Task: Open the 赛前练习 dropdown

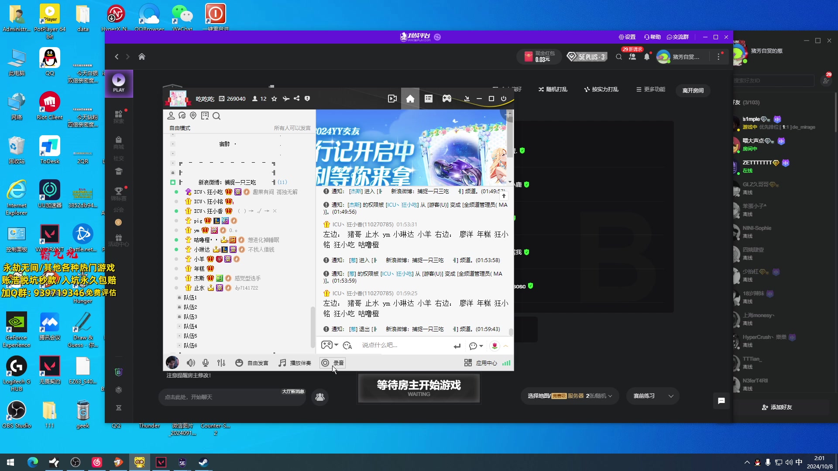Action: pos(653,396)
